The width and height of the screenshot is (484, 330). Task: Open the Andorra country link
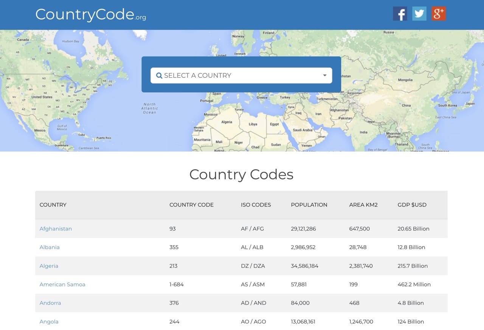click(x=50, y=303)
